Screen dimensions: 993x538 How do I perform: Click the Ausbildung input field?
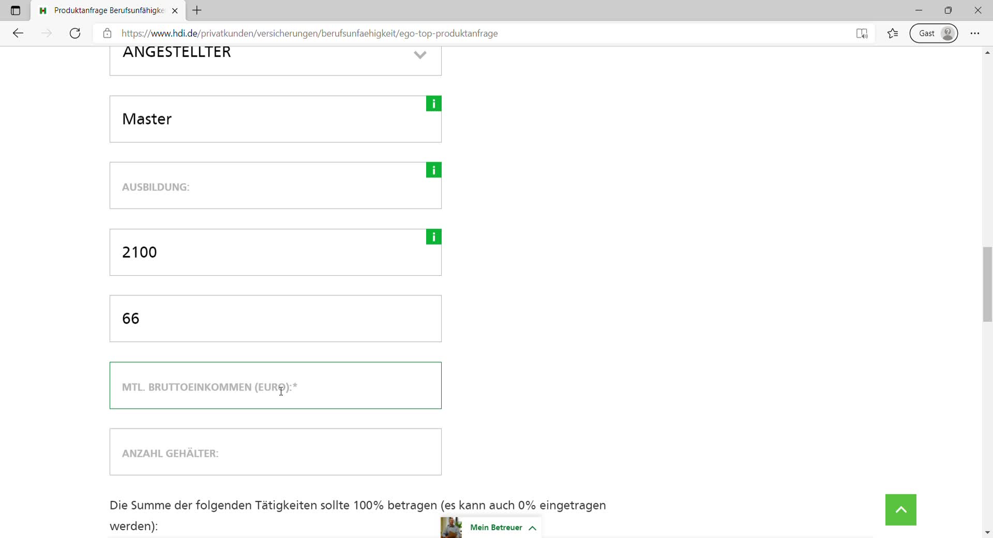coord(269,186)
